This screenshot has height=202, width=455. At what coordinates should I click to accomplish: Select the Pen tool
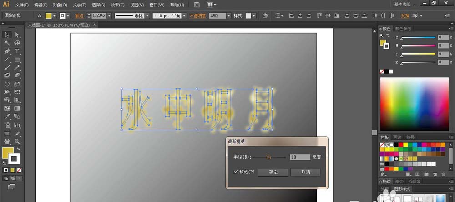point(7,51)
